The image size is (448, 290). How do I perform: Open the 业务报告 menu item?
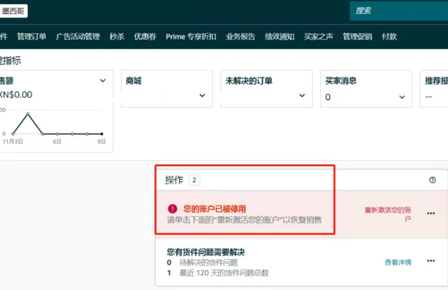point(240,37)
